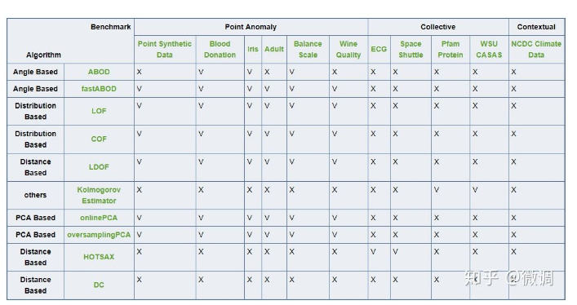This screenshot has width=577, height=305.
Task: Select the LDOF algorithm link
Action: pos(99,167)
